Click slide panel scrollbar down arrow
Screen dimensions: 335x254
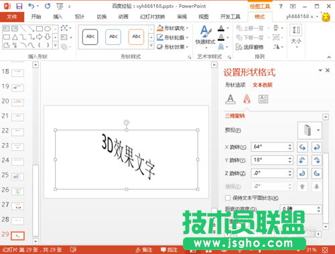(36, 241)
